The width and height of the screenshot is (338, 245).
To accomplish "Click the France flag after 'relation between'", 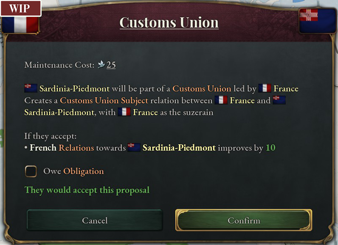I will (221, 100).
